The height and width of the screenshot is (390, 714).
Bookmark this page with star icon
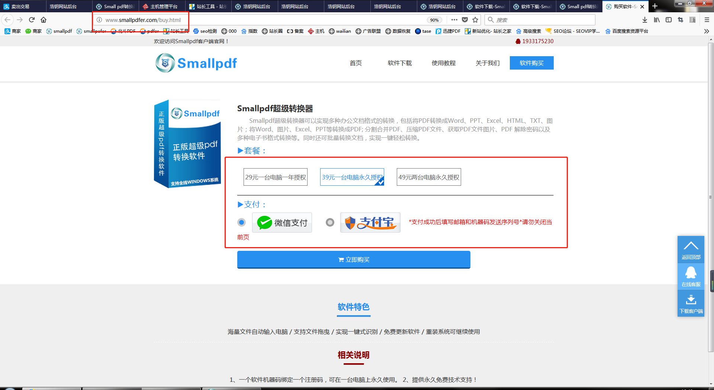coord(475,20)
